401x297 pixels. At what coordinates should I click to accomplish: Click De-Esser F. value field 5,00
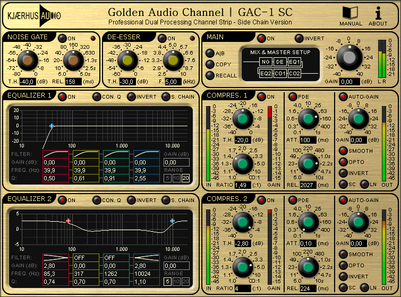173,82
